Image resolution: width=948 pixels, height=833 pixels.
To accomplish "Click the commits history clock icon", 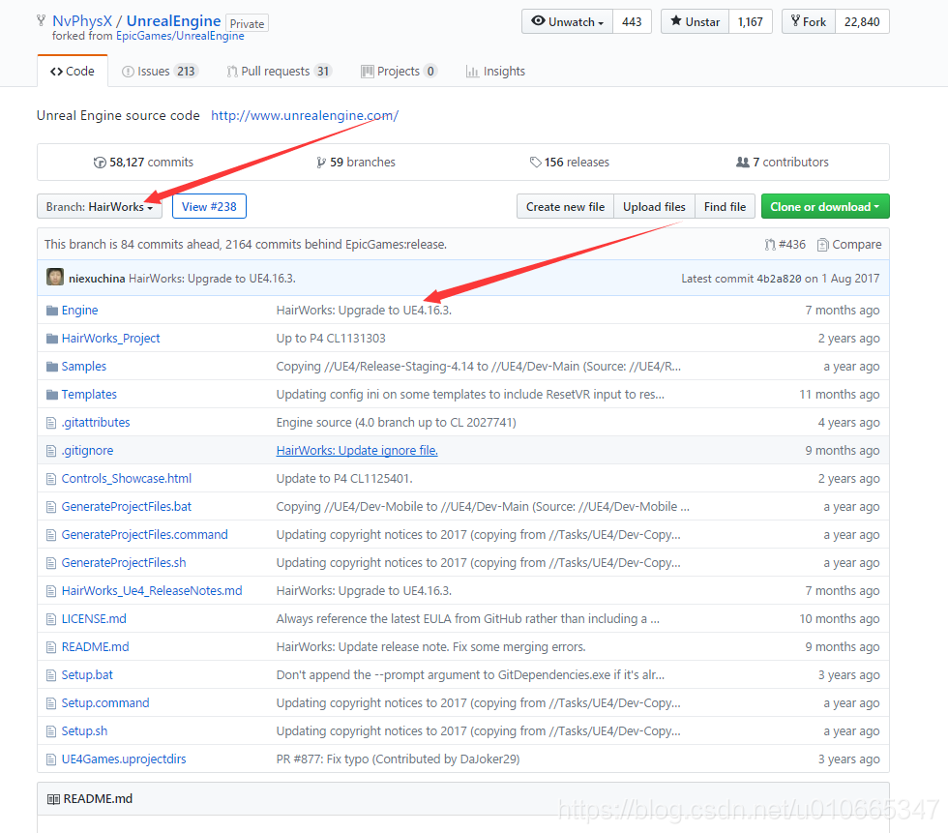I will (100, 163).
